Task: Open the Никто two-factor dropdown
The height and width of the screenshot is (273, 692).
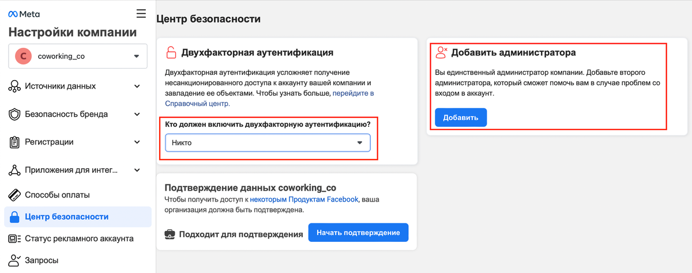Action: pyautogui.click(x=268, y=142)
